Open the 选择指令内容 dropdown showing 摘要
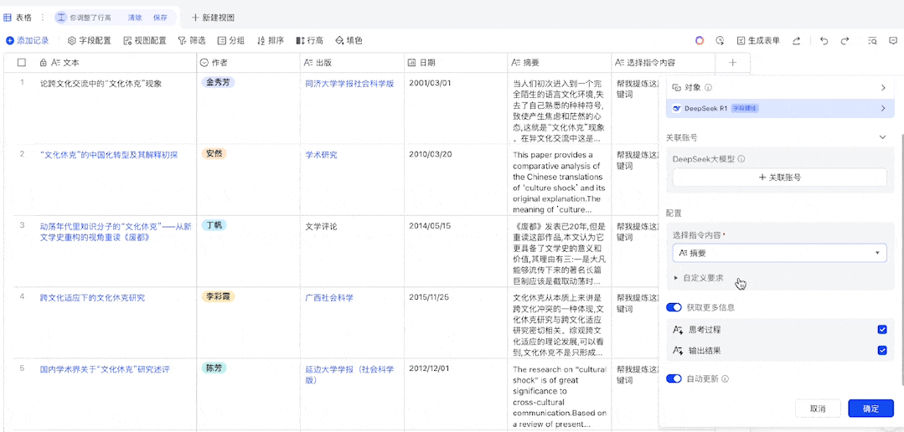 (779, 253)
